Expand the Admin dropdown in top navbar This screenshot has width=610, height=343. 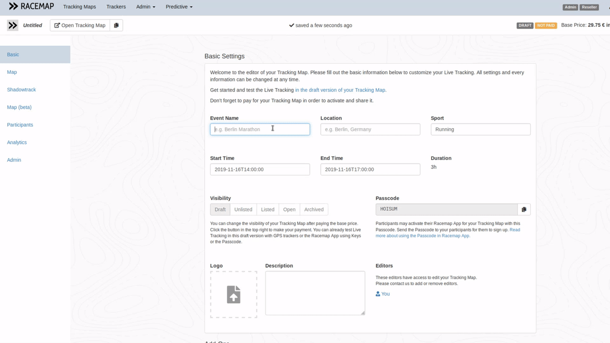(x=145, y=7)
